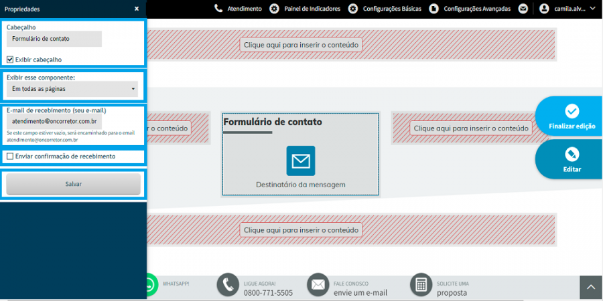Click the blue envelope icon in contact form
This screenshot has height=301, width=603.
(300, 161)
